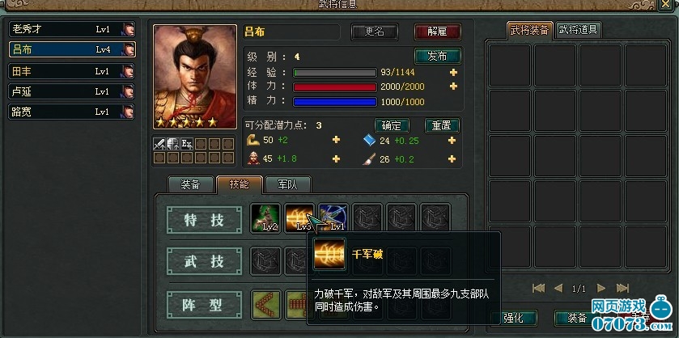
Task: Click the plus icon next to 体力 bar
Action: [453, 87]
